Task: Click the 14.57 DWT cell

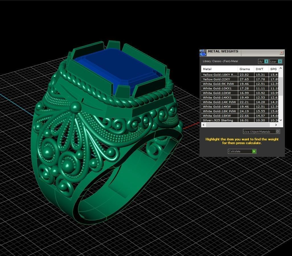Action: (261, 116)
